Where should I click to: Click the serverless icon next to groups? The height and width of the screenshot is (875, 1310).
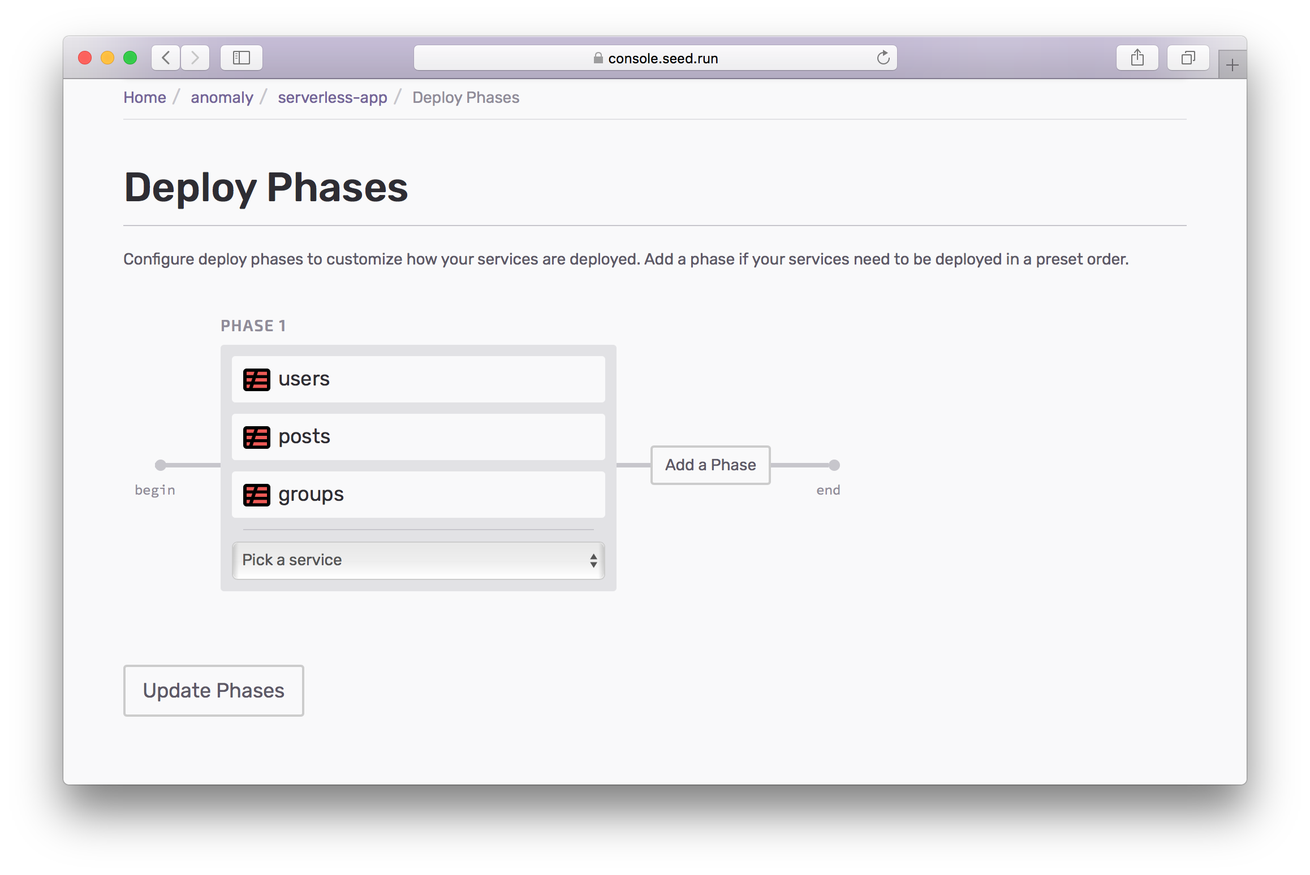257,493
